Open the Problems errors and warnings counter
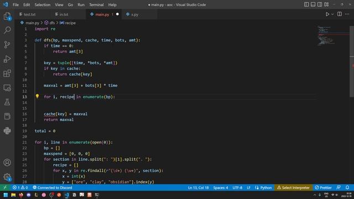The image size is (354, 199). point(20,187)
